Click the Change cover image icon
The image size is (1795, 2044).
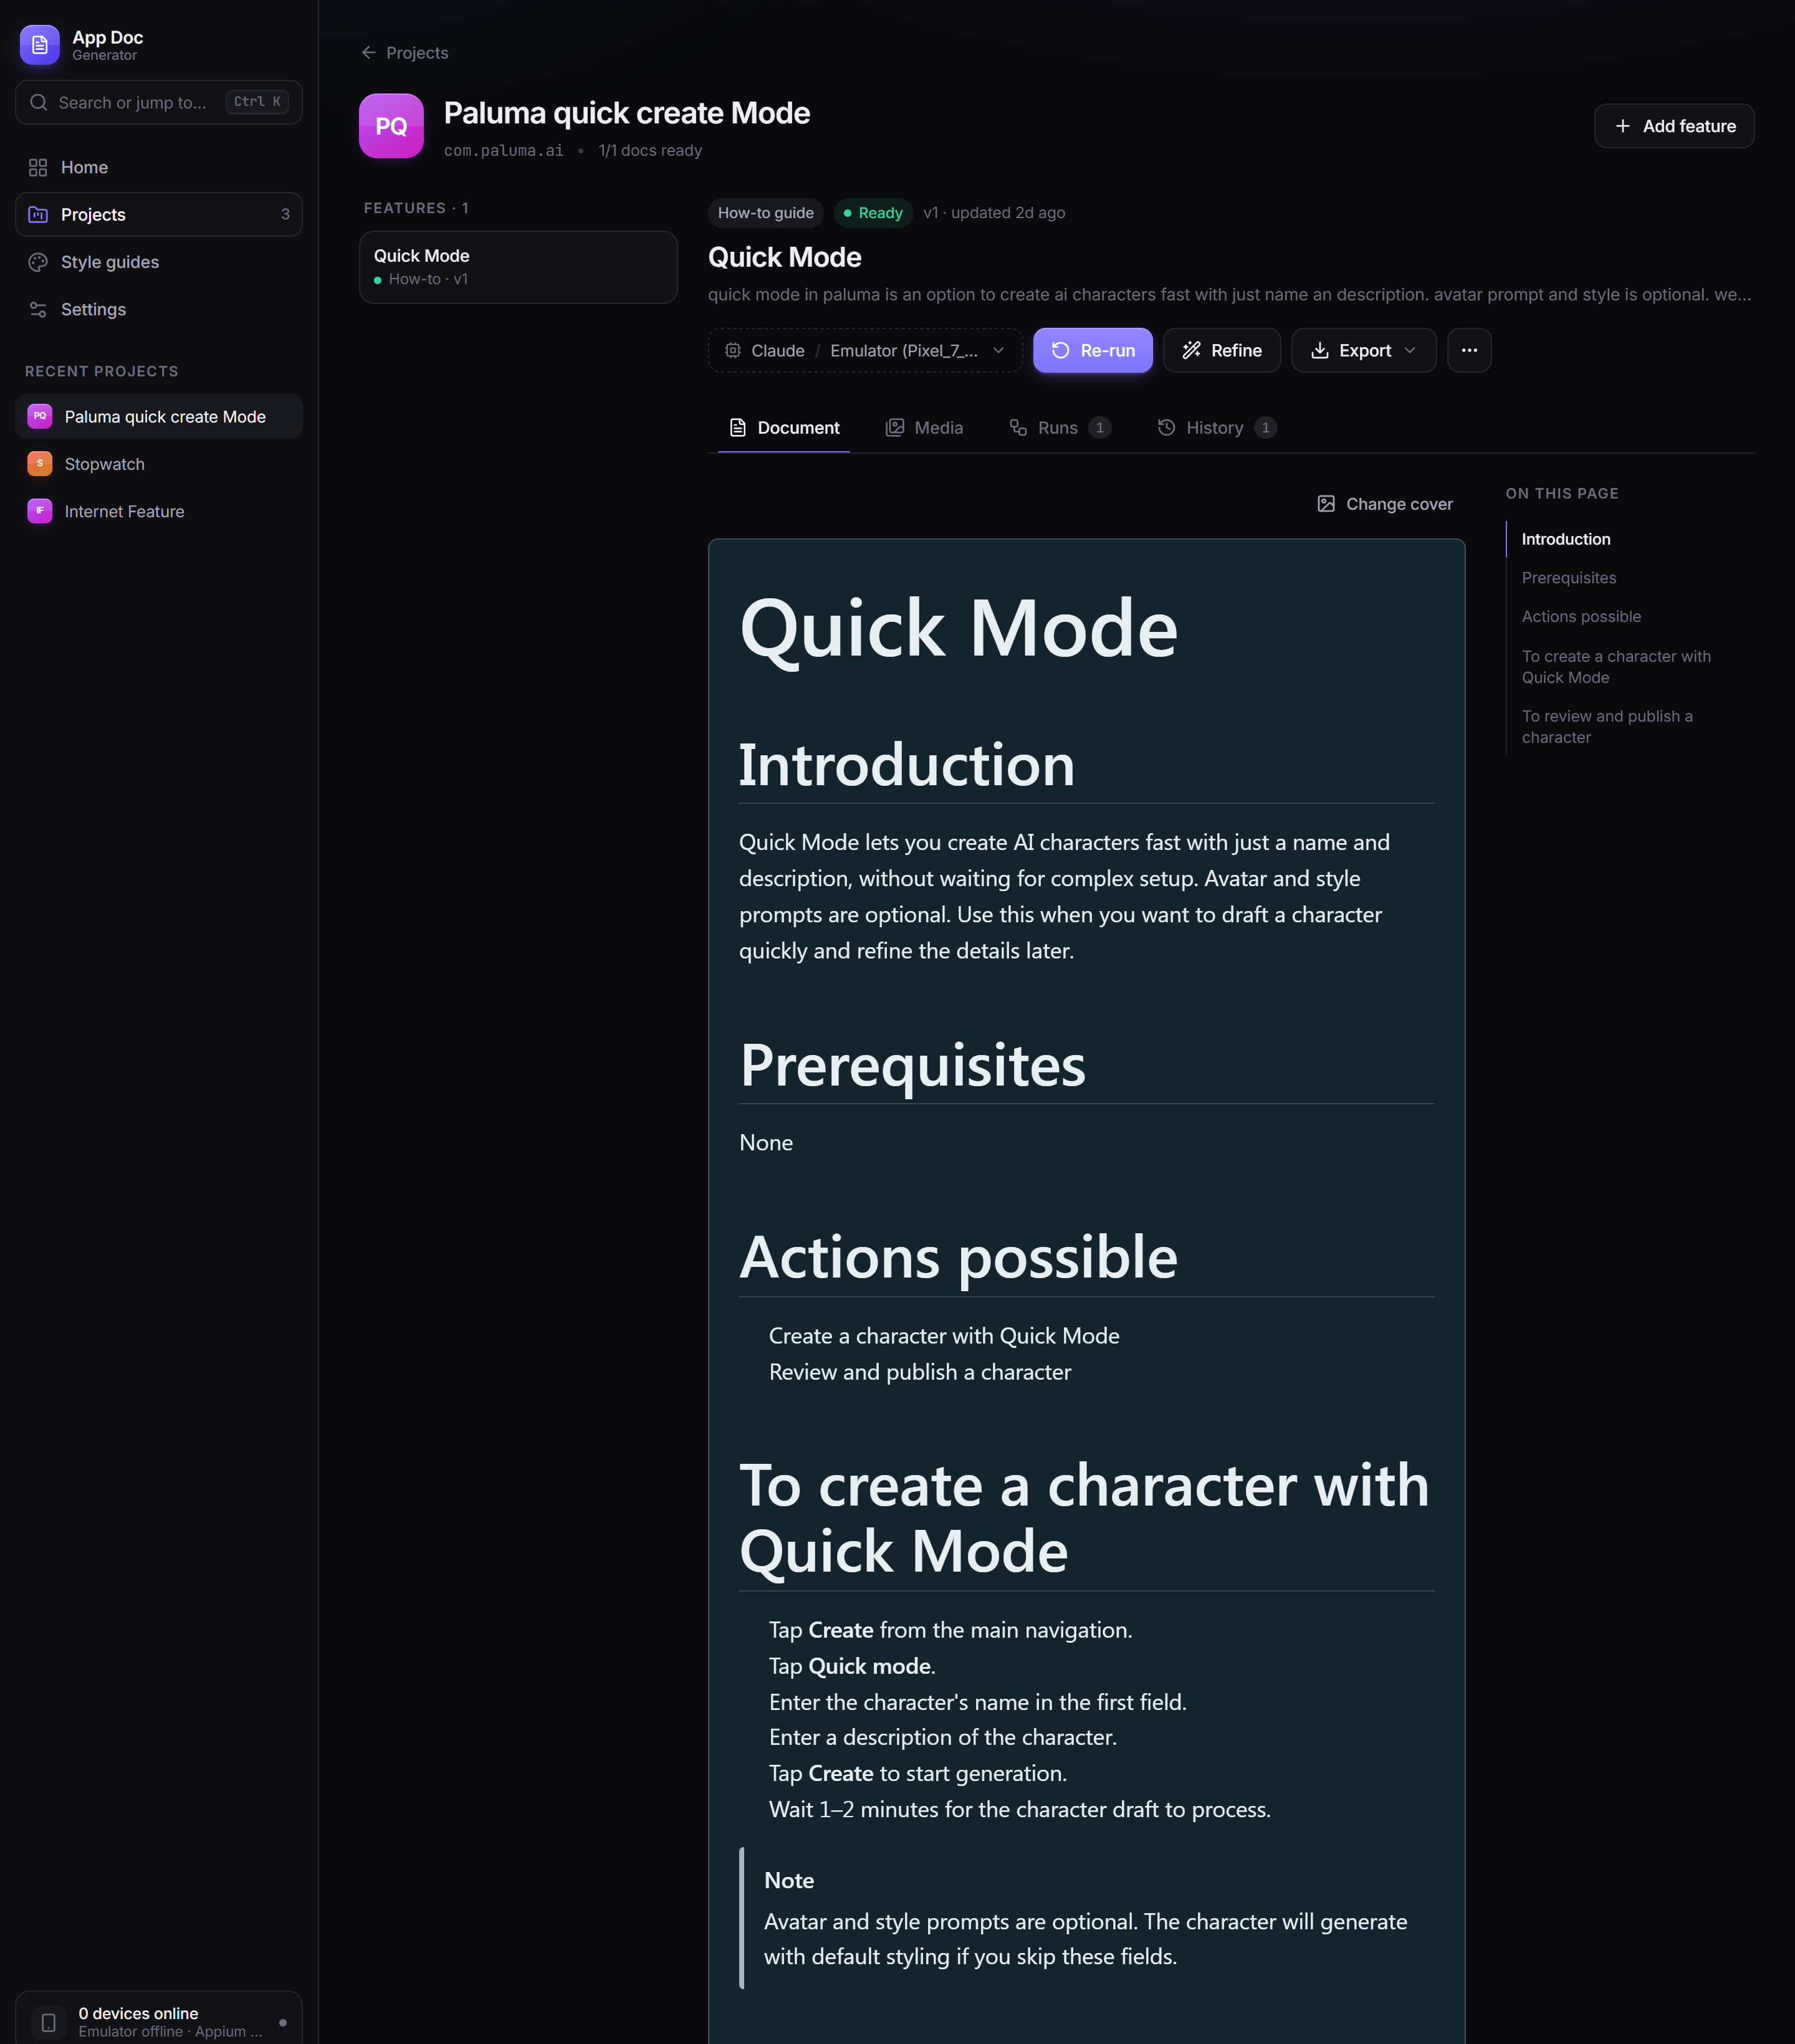(1326, 504)
